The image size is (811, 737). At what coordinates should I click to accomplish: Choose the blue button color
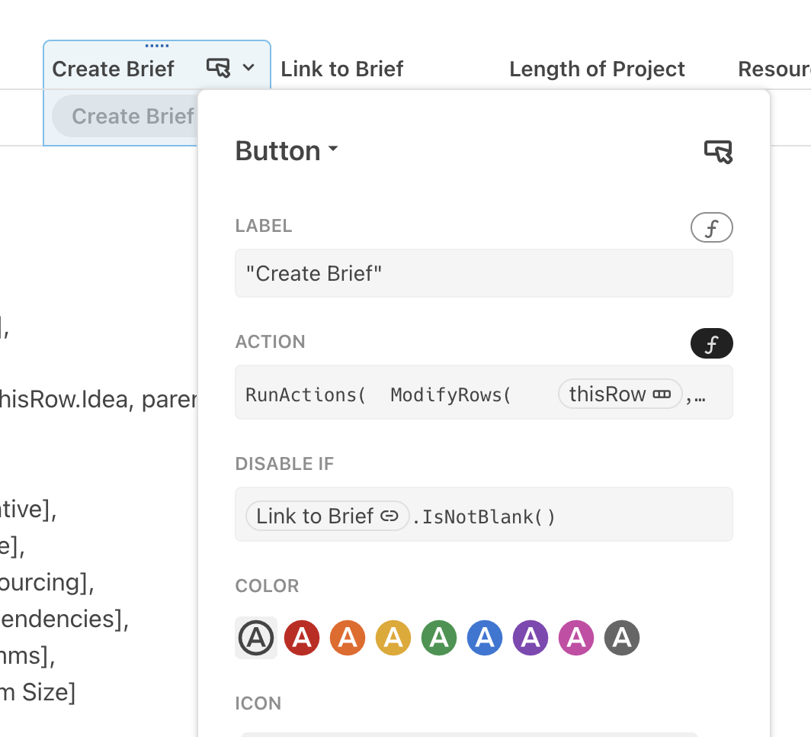click(x=485, y=638)
